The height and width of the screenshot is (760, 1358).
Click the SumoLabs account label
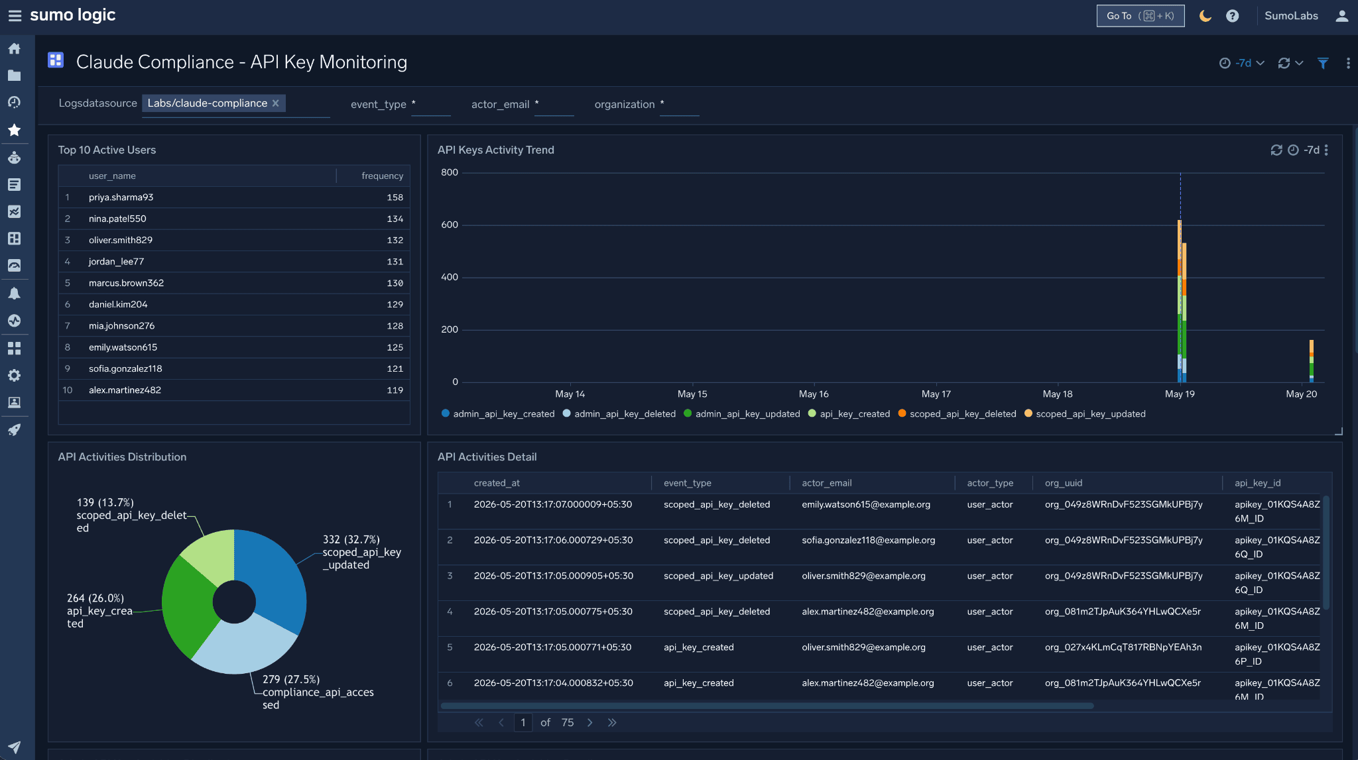pyautogui.click(x=1291, y=16)
